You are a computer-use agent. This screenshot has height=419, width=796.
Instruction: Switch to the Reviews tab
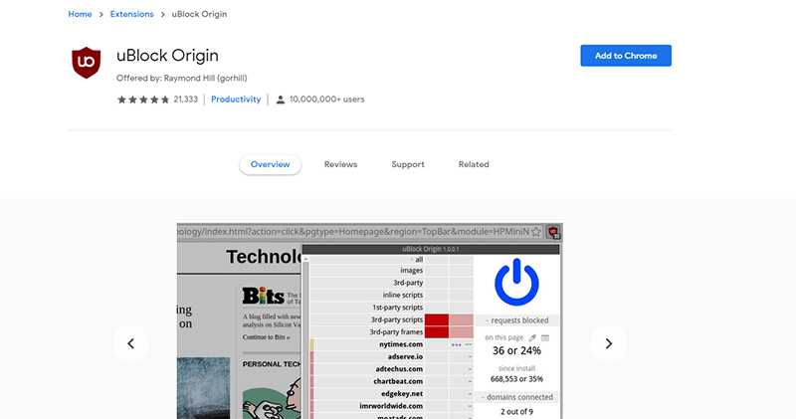(340, 164)
